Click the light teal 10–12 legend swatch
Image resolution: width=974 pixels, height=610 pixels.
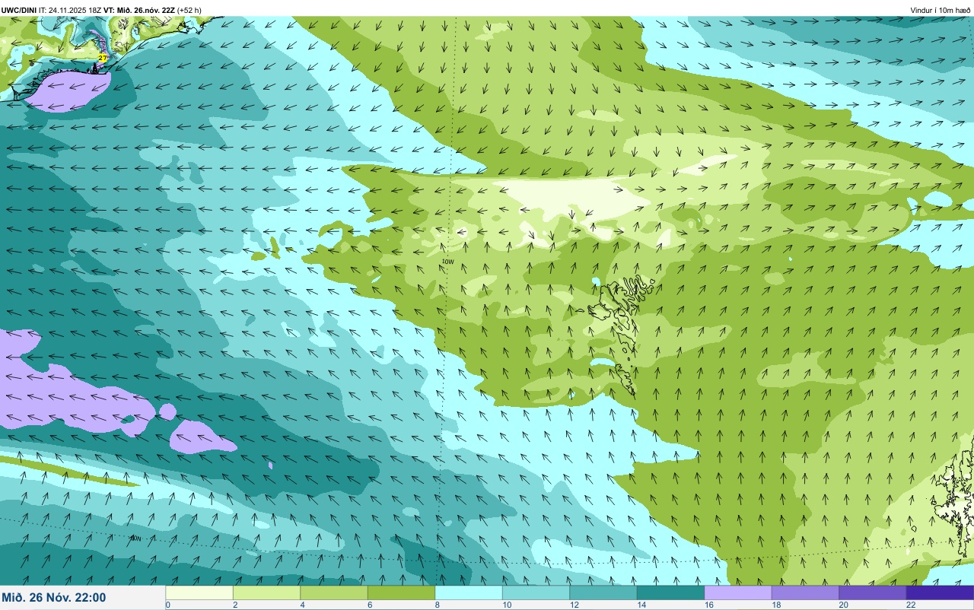(536, 593)
